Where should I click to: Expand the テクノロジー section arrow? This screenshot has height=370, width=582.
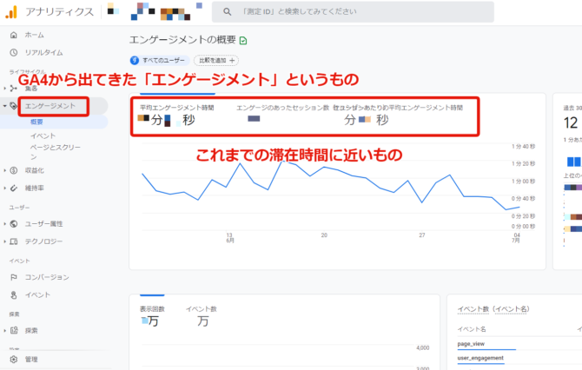5,241
